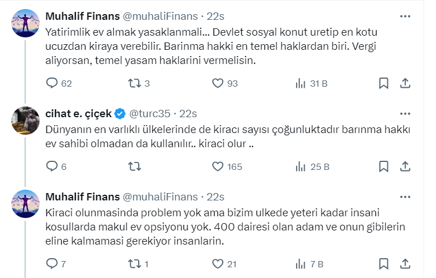Reply to cihat e. çiçek's tweet

[x=52, y=166]
